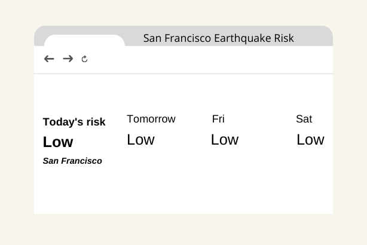Select the blank white browser tab

point(84,40)
